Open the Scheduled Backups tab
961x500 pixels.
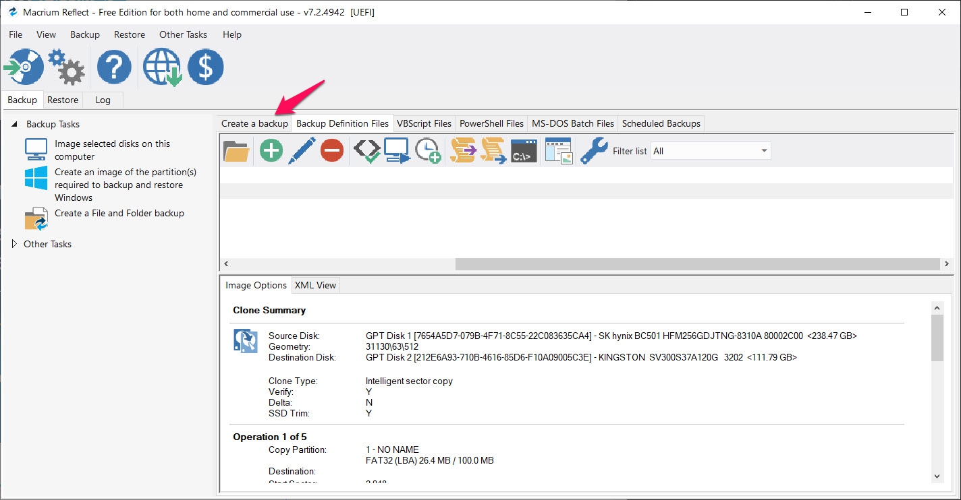point(661,123)
